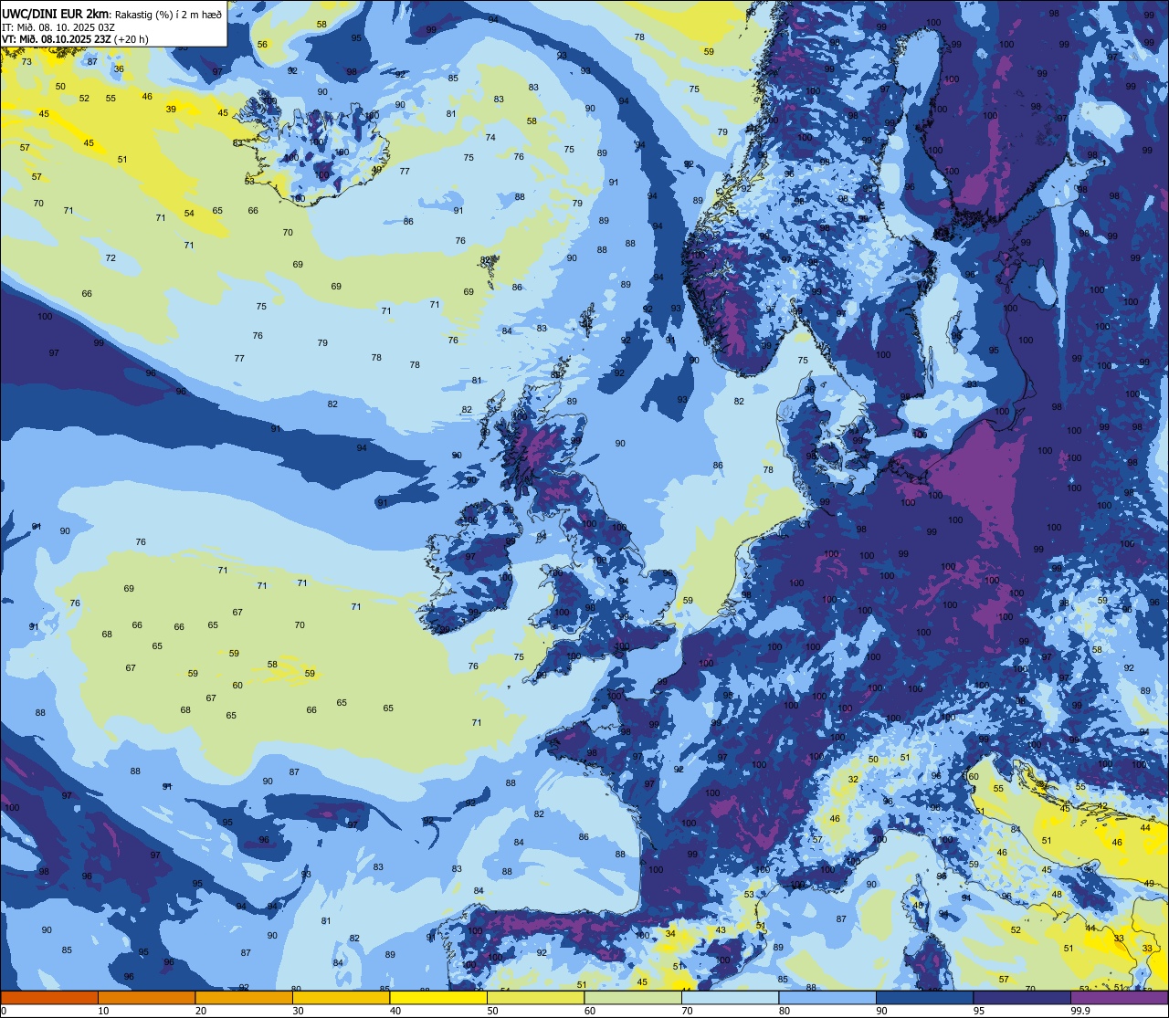
Task: Click the legend tick label "30"
Action: coord(298,1011)
